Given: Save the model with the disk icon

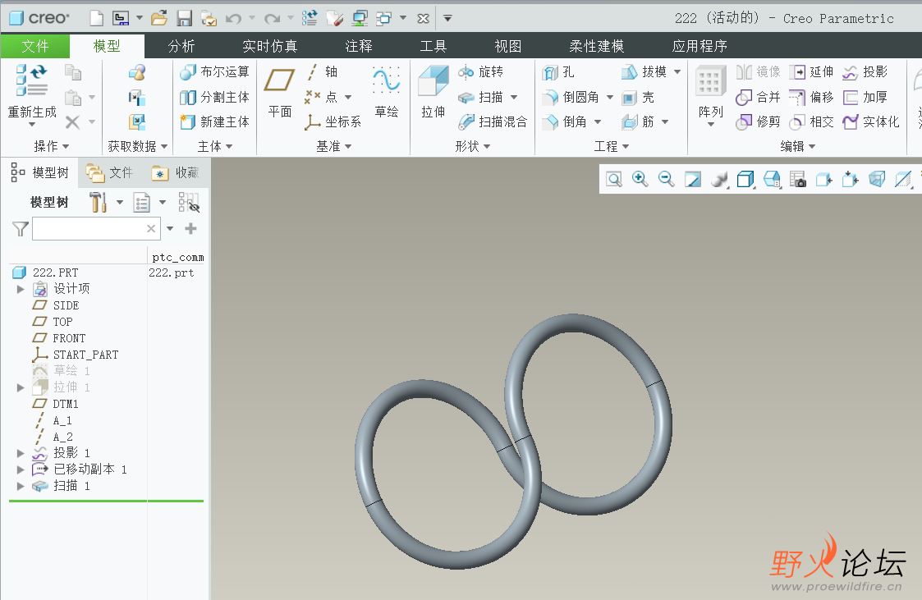Looking at the screenshot, I should (x=185, y=18).
